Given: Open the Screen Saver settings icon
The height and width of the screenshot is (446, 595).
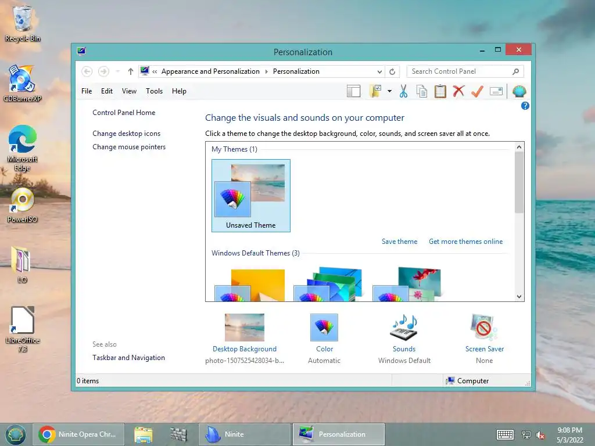Looking at the screenshot, I should [484, 328].
